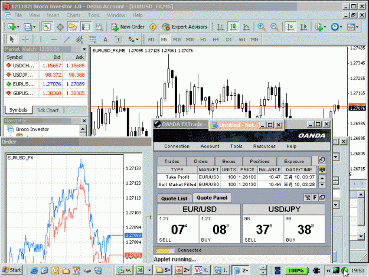Select Broco Investor in Navigator tree
369x277 pixels.
pyautogui.click(x=32, y=129)
